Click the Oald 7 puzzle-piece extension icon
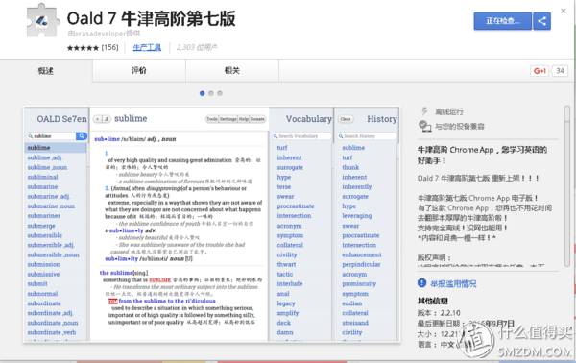The height and width of the screenshot is (363, 576). [x=42, y=20]
